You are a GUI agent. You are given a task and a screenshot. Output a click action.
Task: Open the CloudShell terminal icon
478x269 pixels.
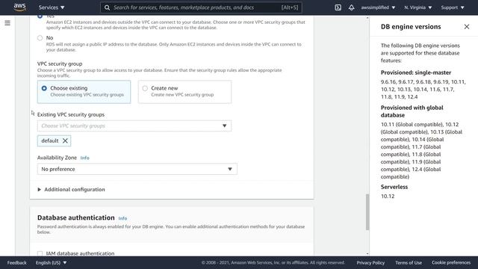pos(338,7)
